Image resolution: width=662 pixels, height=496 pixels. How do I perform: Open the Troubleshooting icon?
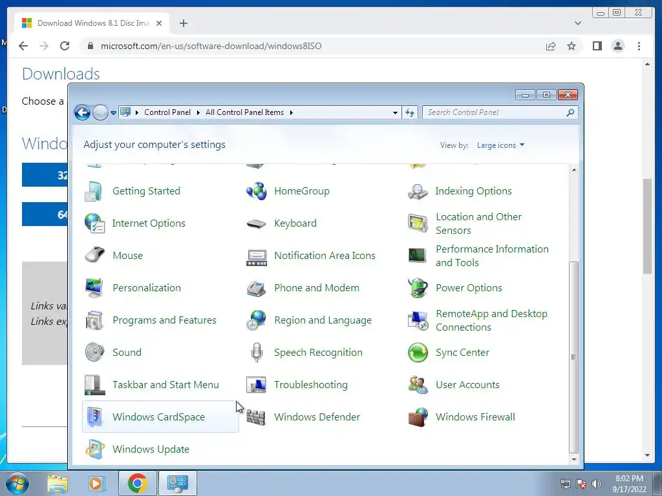[256, 385]
